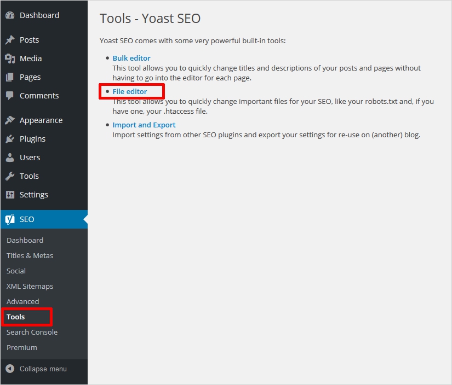This screenshot has height=385, width=452.
Task: Go to Titles & Metas submenu
Action: [30, 255]
